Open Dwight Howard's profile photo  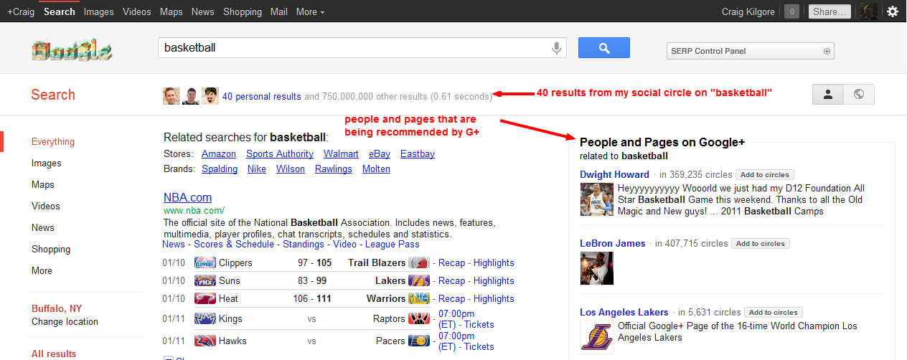point(597,199)
